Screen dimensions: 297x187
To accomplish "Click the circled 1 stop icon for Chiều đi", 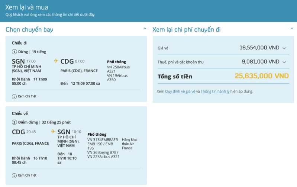I will [14, 52].
